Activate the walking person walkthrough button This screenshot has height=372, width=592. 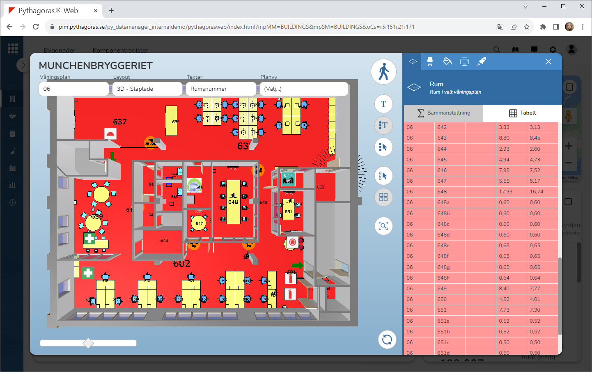(x=383, y=72)
